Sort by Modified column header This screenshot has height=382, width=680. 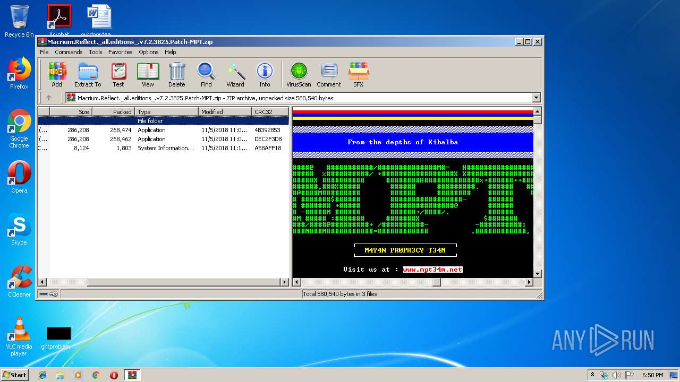click(x=225, y=111)
